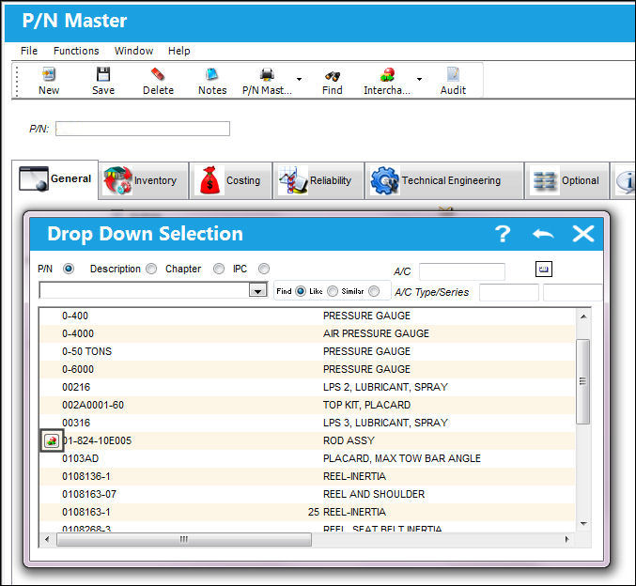Click the first A/C Type/Series field
This screenshot has height=586, width=636.
point(508,292)
